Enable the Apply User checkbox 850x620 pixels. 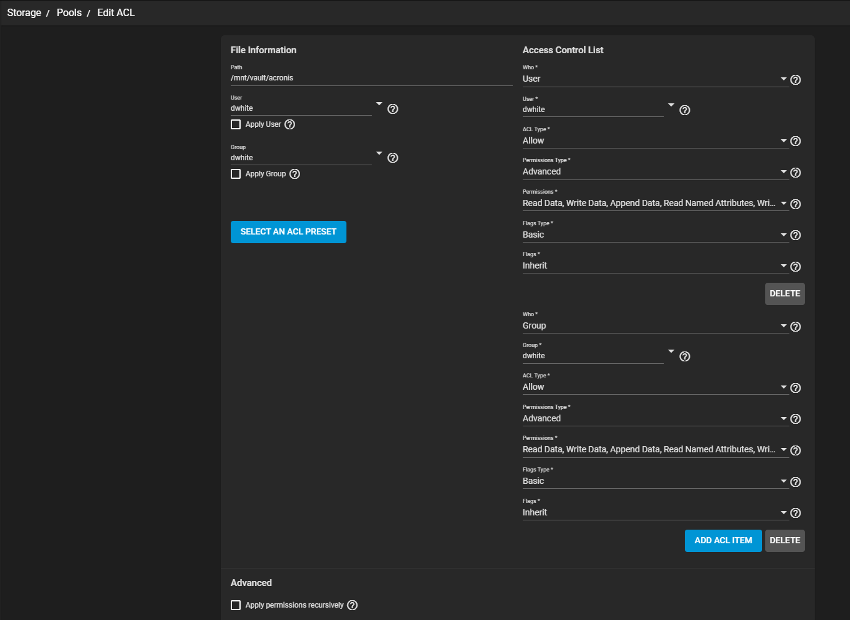tap(236, 124)
